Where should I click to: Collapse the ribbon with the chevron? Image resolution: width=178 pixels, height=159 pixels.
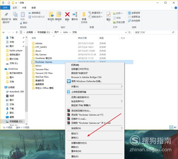tap(172, 8)
